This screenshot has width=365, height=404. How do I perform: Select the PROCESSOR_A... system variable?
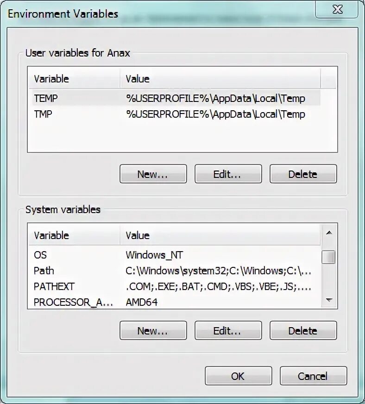[x=73, y=302]
